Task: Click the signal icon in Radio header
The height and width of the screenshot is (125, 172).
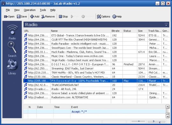Action: [x=166, y=25]
